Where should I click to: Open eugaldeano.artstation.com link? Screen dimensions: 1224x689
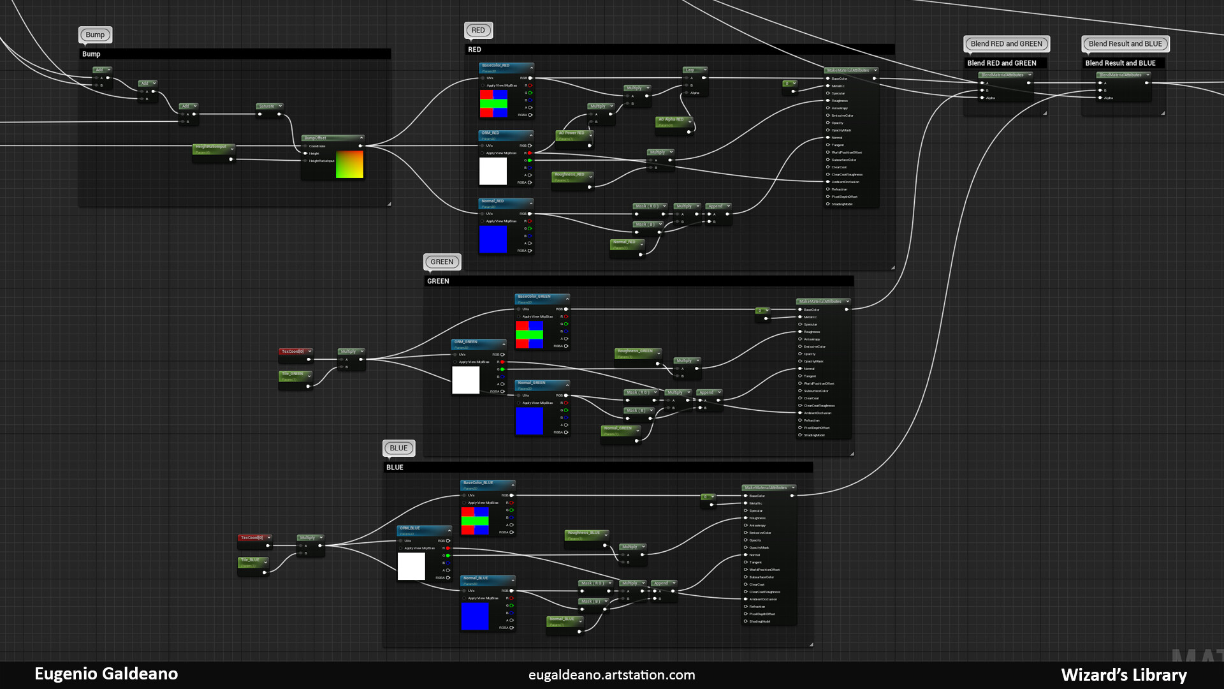click(x=611, y=675)
